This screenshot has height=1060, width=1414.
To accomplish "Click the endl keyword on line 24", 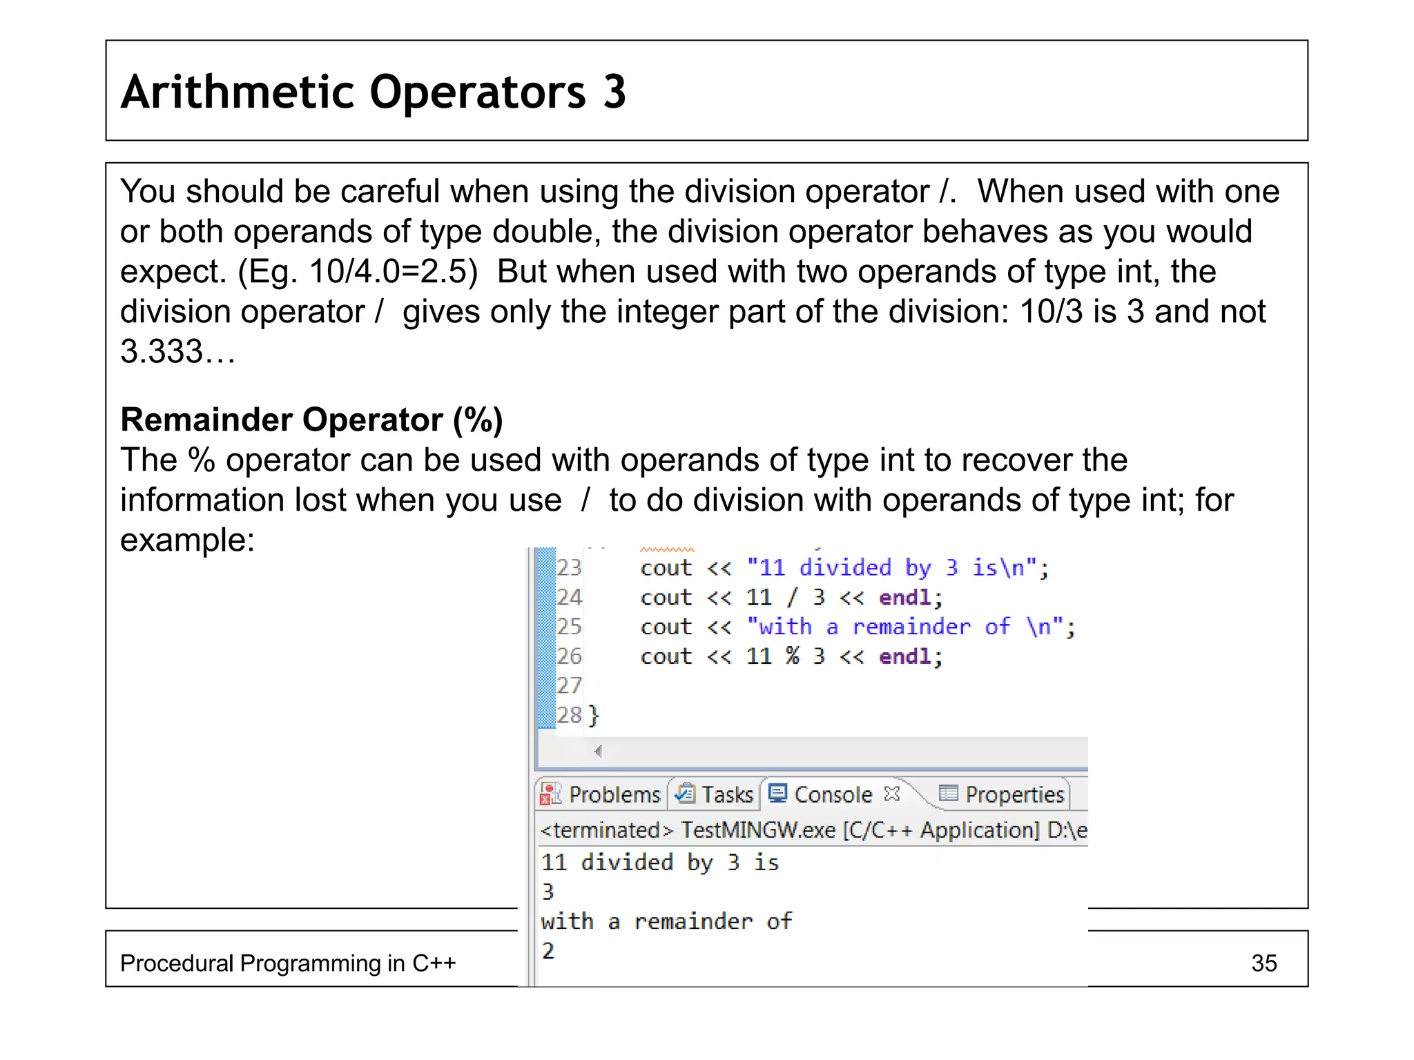I will tap(904, 598).
